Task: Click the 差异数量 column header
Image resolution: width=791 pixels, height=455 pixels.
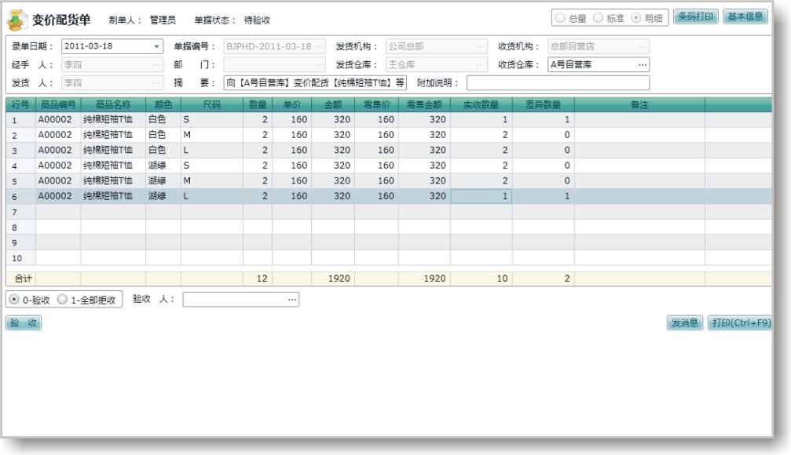Action: (544, 105)
